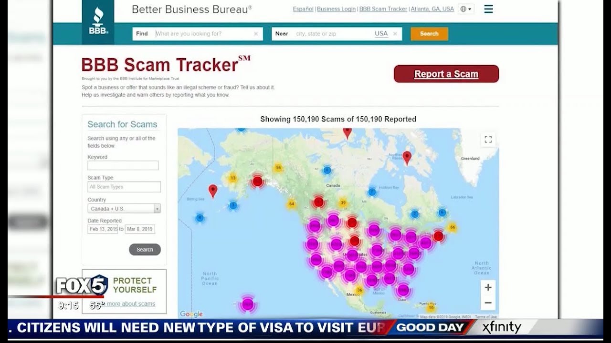
Task: Clear the Near field with its X
Action: pos(395,34)
